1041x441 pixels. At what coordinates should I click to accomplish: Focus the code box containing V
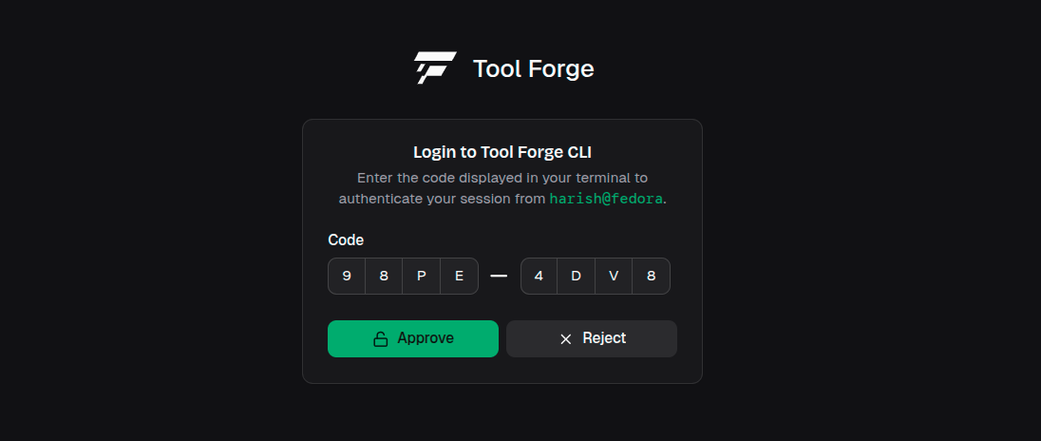tap(614, 277)
